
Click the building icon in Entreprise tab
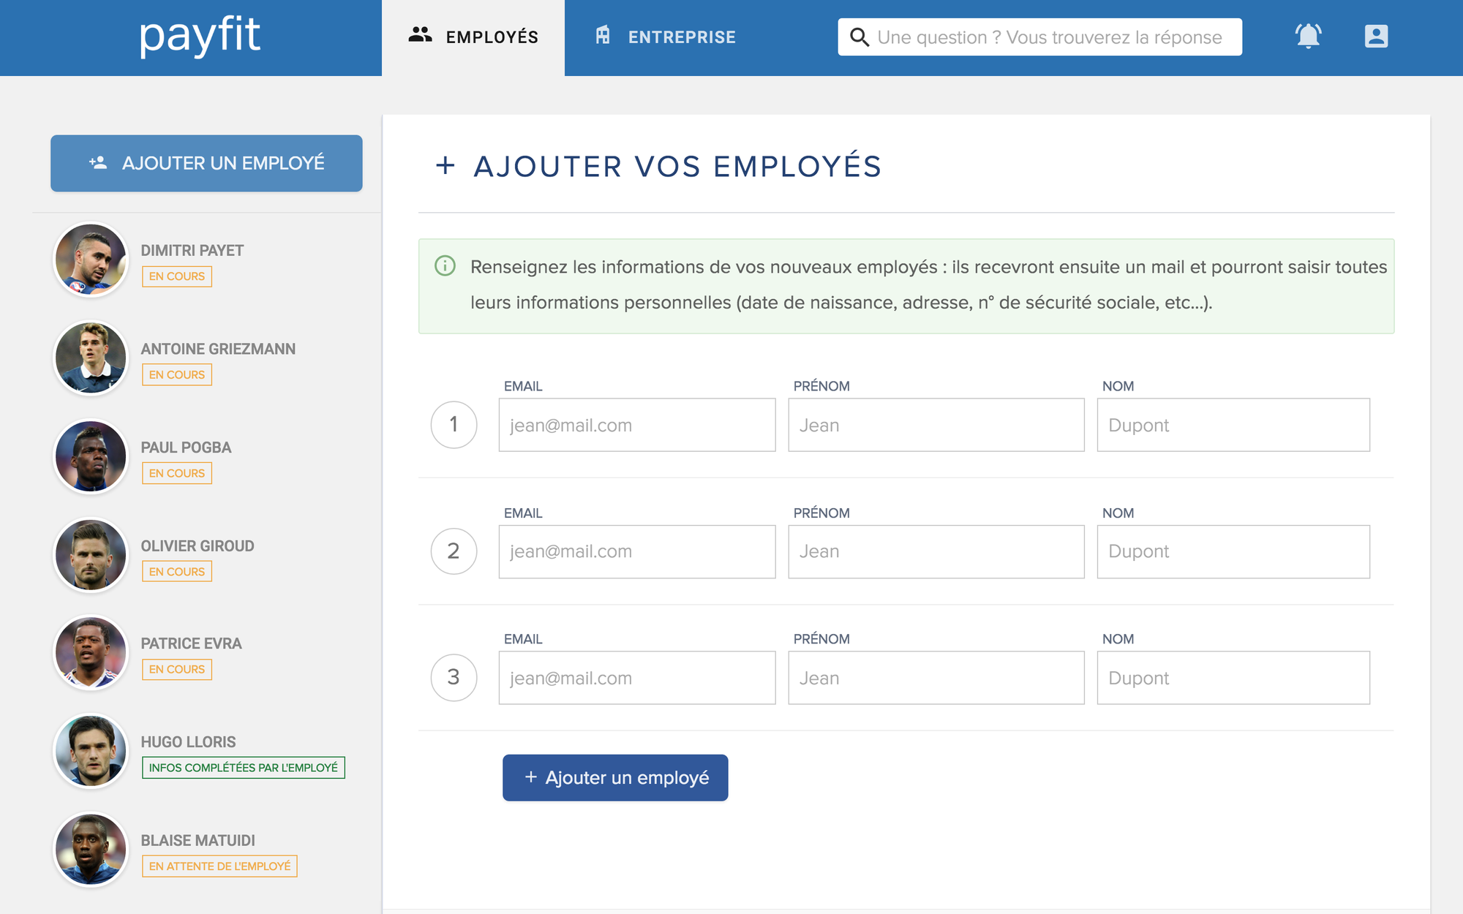603,35
